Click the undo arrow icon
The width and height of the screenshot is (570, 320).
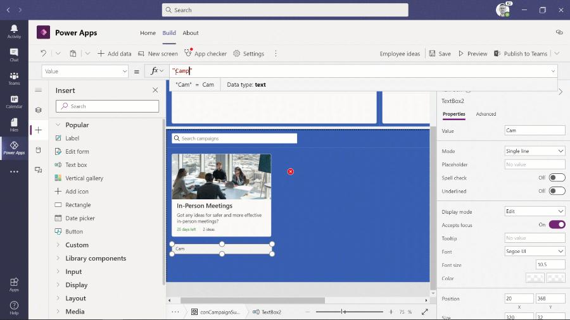click(x=43, y=53)
